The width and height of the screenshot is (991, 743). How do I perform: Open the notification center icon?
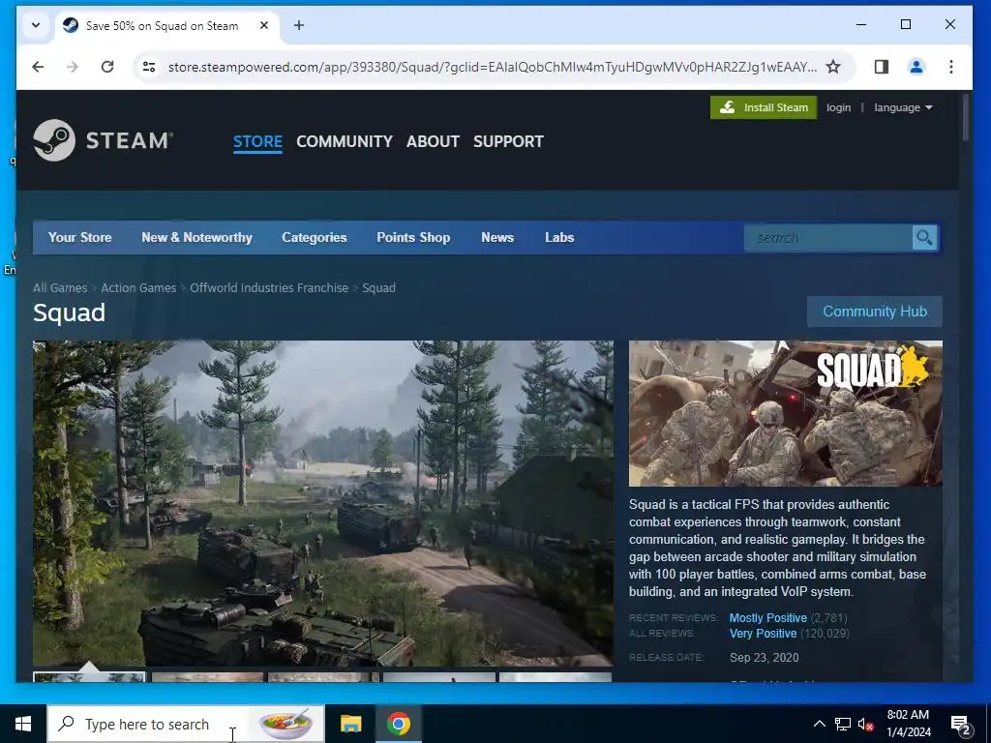(961, 725)
